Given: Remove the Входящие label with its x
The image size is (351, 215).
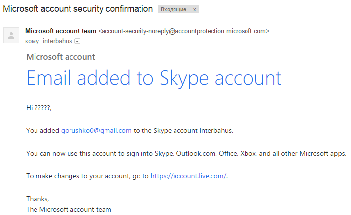Looking at the screenshot, I should click(x=195, y=10).
